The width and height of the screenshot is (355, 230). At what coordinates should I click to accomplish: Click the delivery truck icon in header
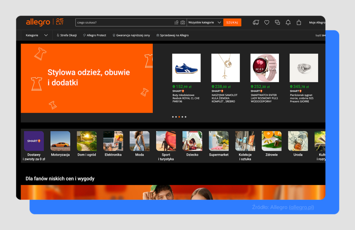point(256,23)
